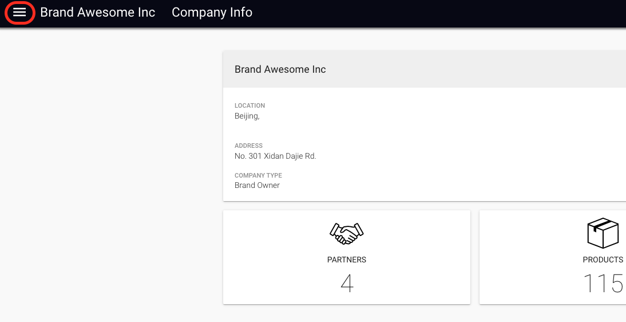Click blank area of dark top navigation bar
The image size is (626, 322).
(x=439, y=13)
